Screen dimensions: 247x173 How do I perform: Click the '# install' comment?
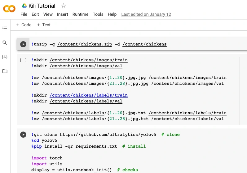pos(134,146)
